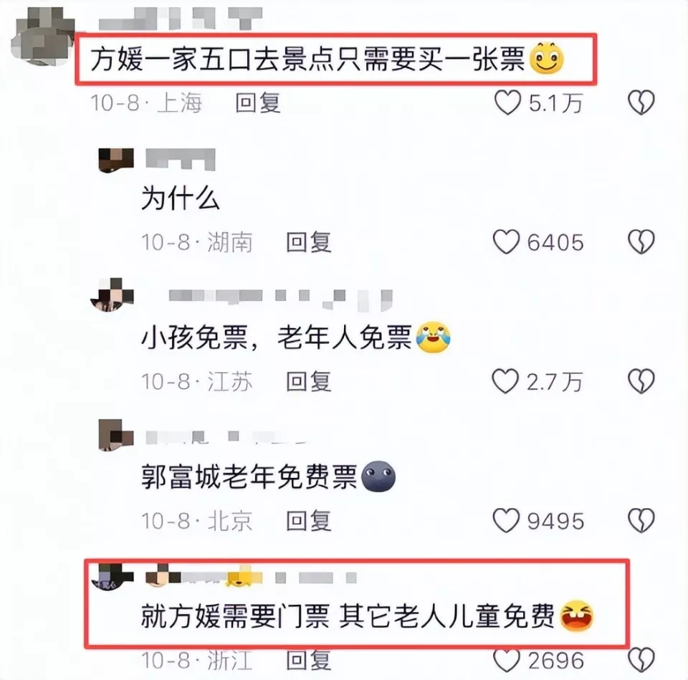Image resolution: width=688 pixels, height=680 pixels.
Task: Select the comment text 方媛一家五口去景点只需要买一张票
Action: click(307, 59)
